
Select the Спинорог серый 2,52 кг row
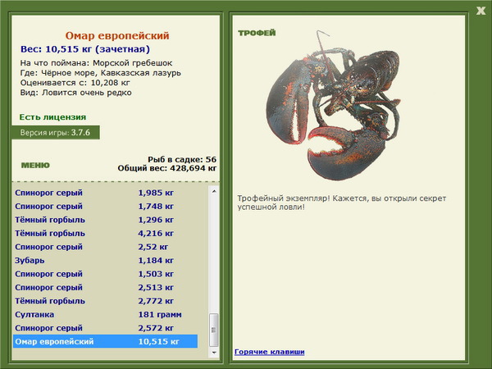tap(106, 247)
